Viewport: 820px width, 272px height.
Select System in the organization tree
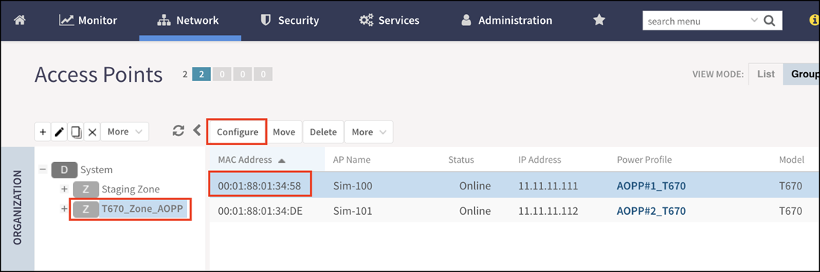coord(96,170)
